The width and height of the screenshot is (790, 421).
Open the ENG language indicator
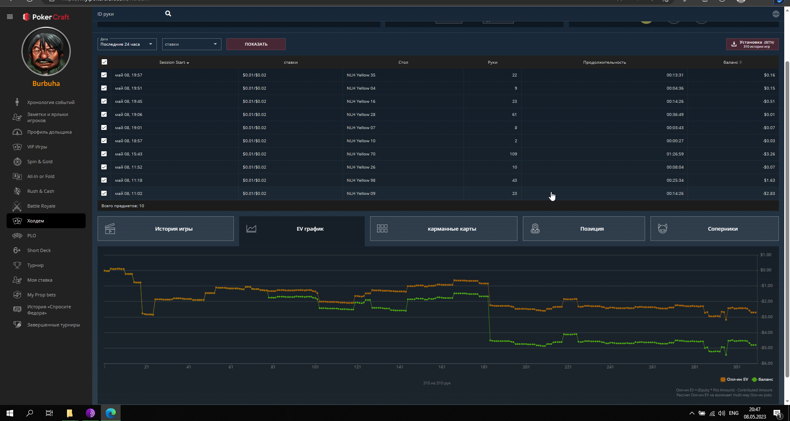[x=734, y=413]
